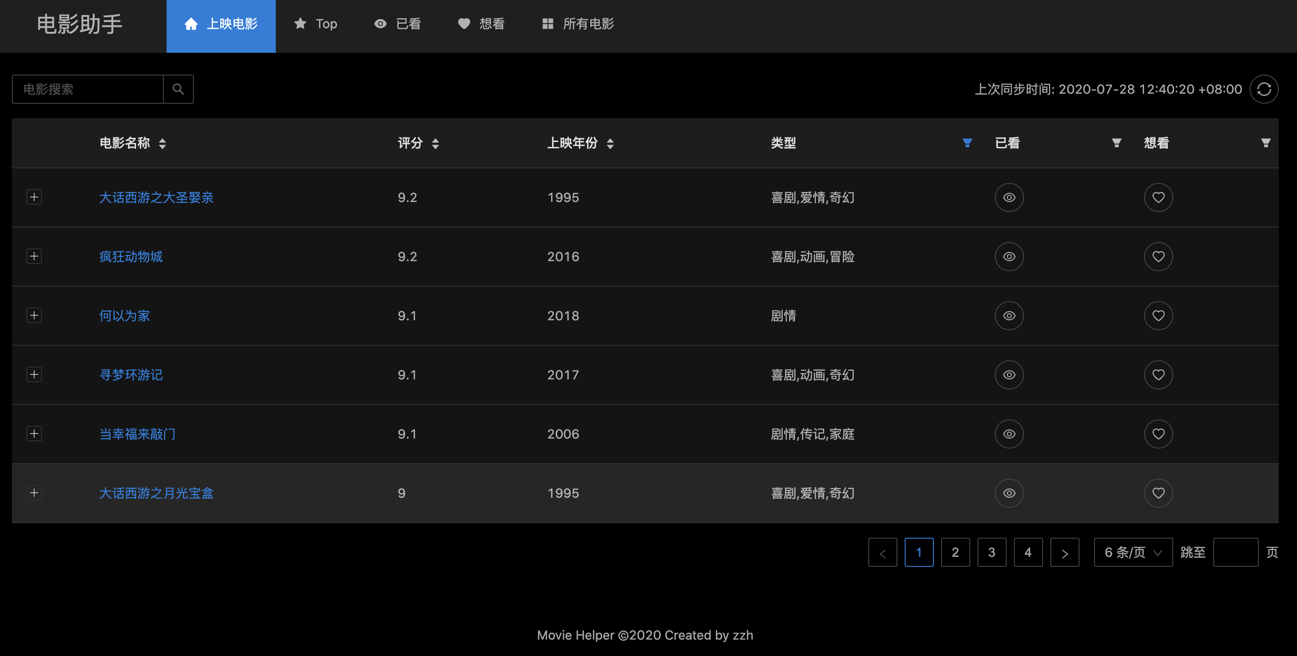Image resolution: width=1297 pixels, height=656 pixels.
Task: Click heart icon for 疯狂动物城
Action: 1158,256
